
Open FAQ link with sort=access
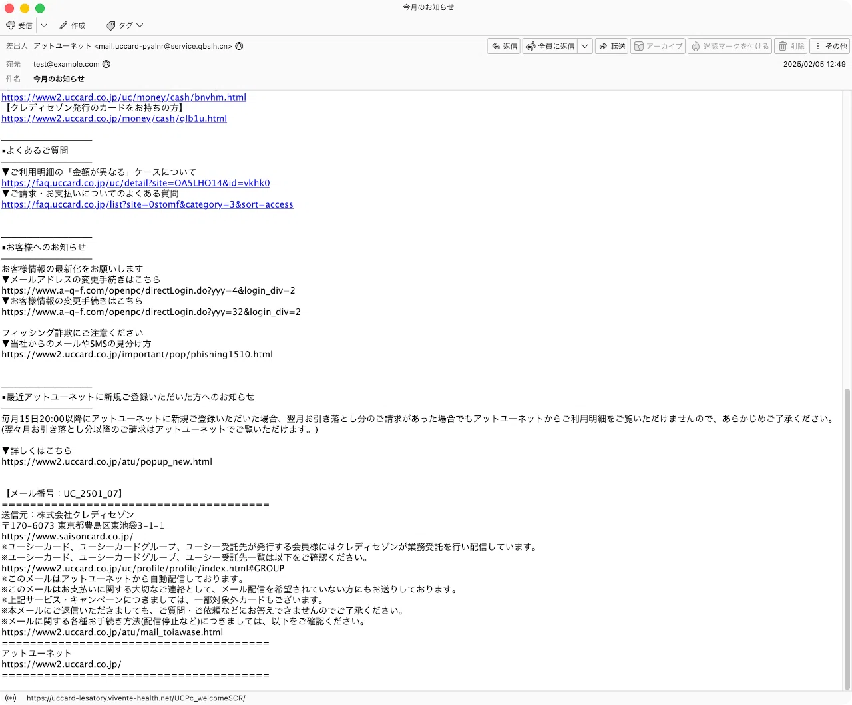[147, 204]
